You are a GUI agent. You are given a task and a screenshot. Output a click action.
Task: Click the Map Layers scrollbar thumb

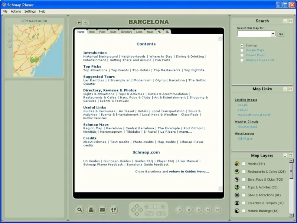291,171
